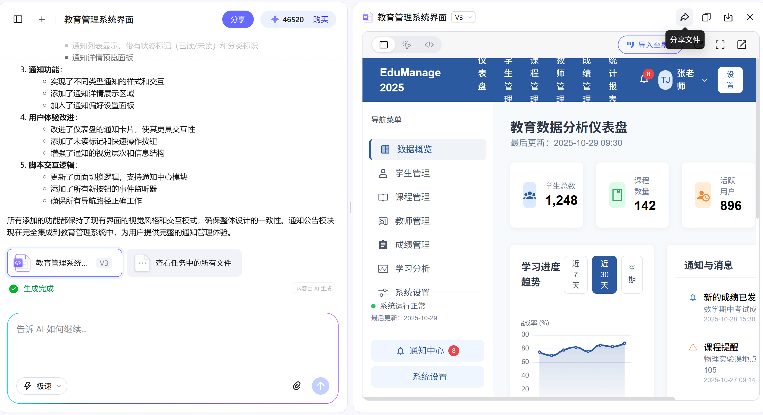Click the notification bell in EduManage header
This screenshot has height=415, width=763.
click(x=644, y=80)
